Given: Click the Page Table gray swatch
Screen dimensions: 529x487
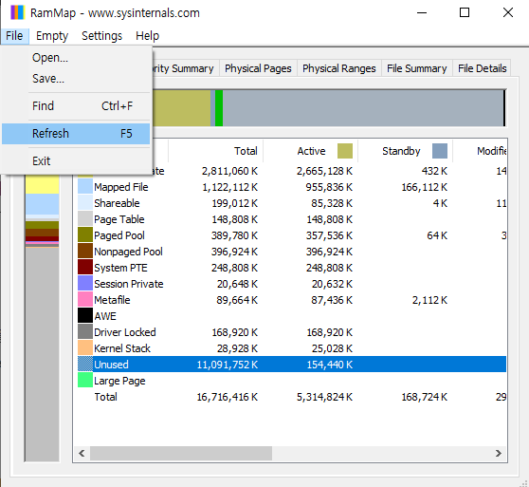Looking at the screenshot, I should coord(85,219).
